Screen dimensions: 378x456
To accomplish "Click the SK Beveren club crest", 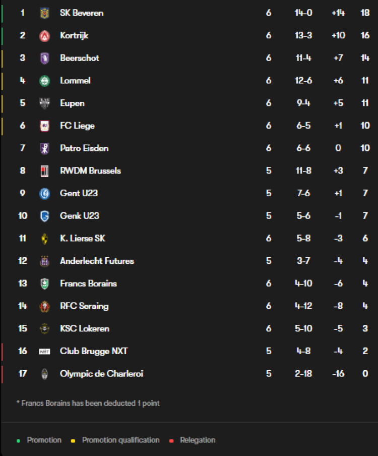I will point(44,13).
